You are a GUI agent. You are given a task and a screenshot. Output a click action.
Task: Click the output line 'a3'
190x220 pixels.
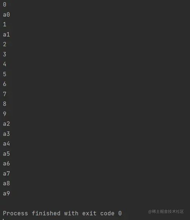[x=6, y=134]
